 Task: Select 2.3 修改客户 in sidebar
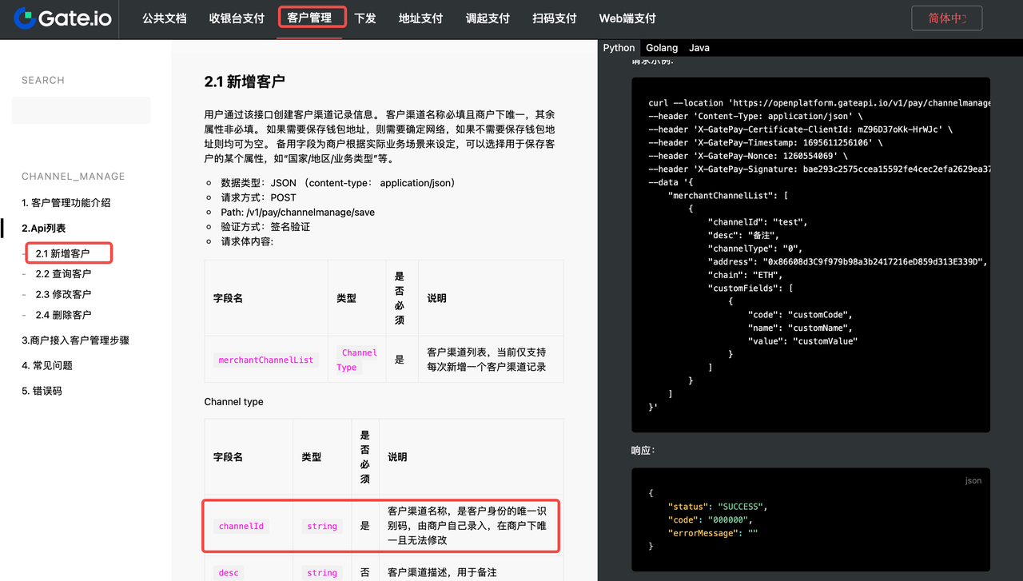coord(63,295)
